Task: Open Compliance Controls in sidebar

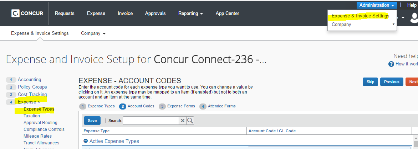Action: [44, 129]
